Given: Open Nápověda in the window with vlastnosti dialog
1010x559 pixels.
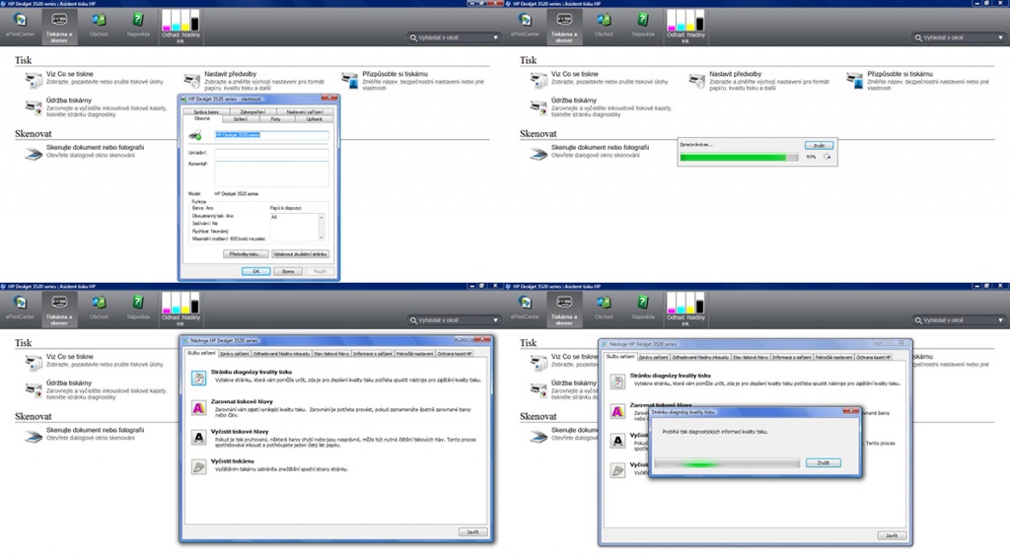Looking at the screenshot, I should coord(138,25).
